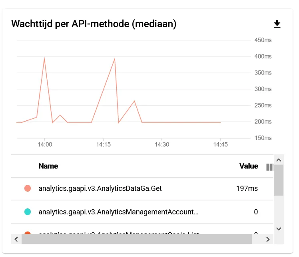Click the 197ms value cell
299x257 pixels.
point(247,188)
